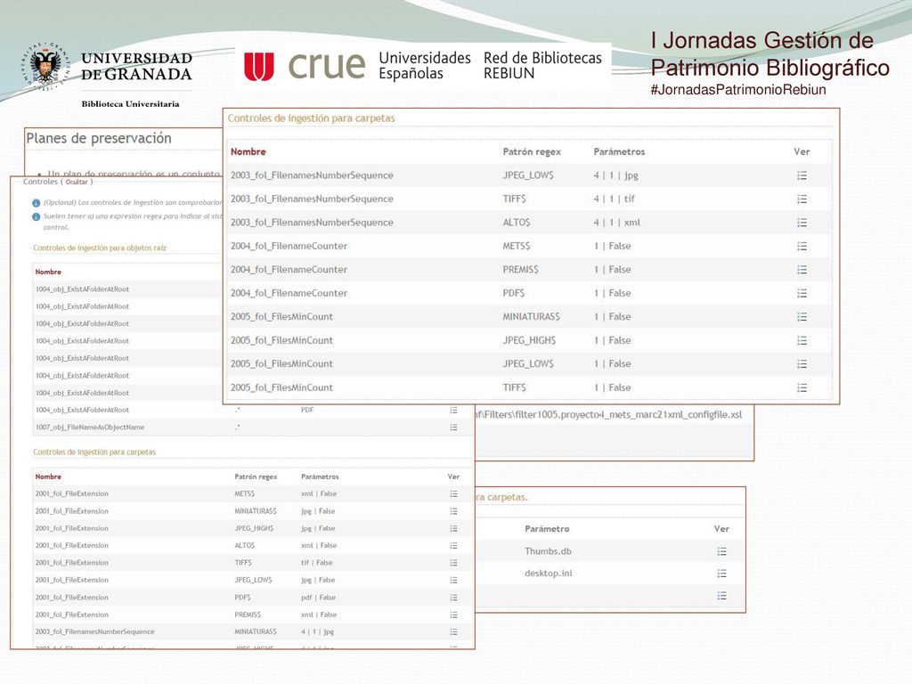Click the Universidad de Granada crest logo

coord(46,66)
